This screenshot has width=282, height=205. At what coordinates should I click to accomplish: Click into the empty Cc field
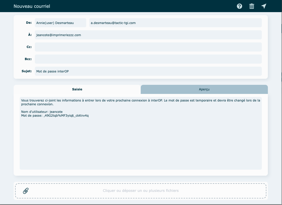[x=148, y=47]
